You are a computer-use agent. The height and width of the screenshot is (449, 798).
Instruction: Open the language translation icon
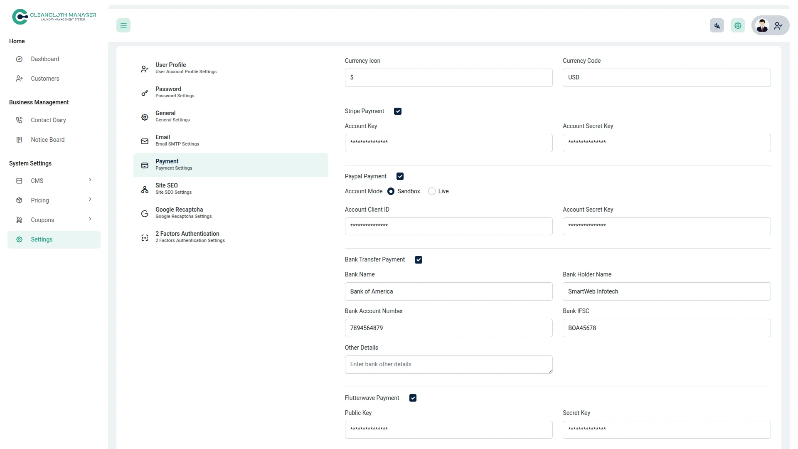click(x=717, y=26)
